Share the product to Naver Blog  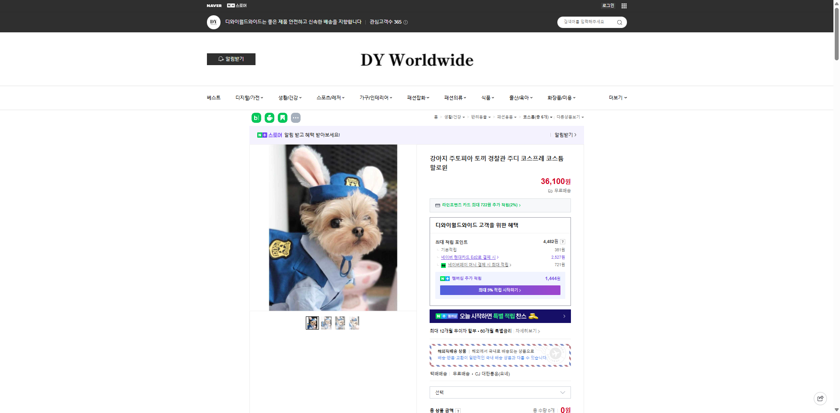click(x=256, y=118)
